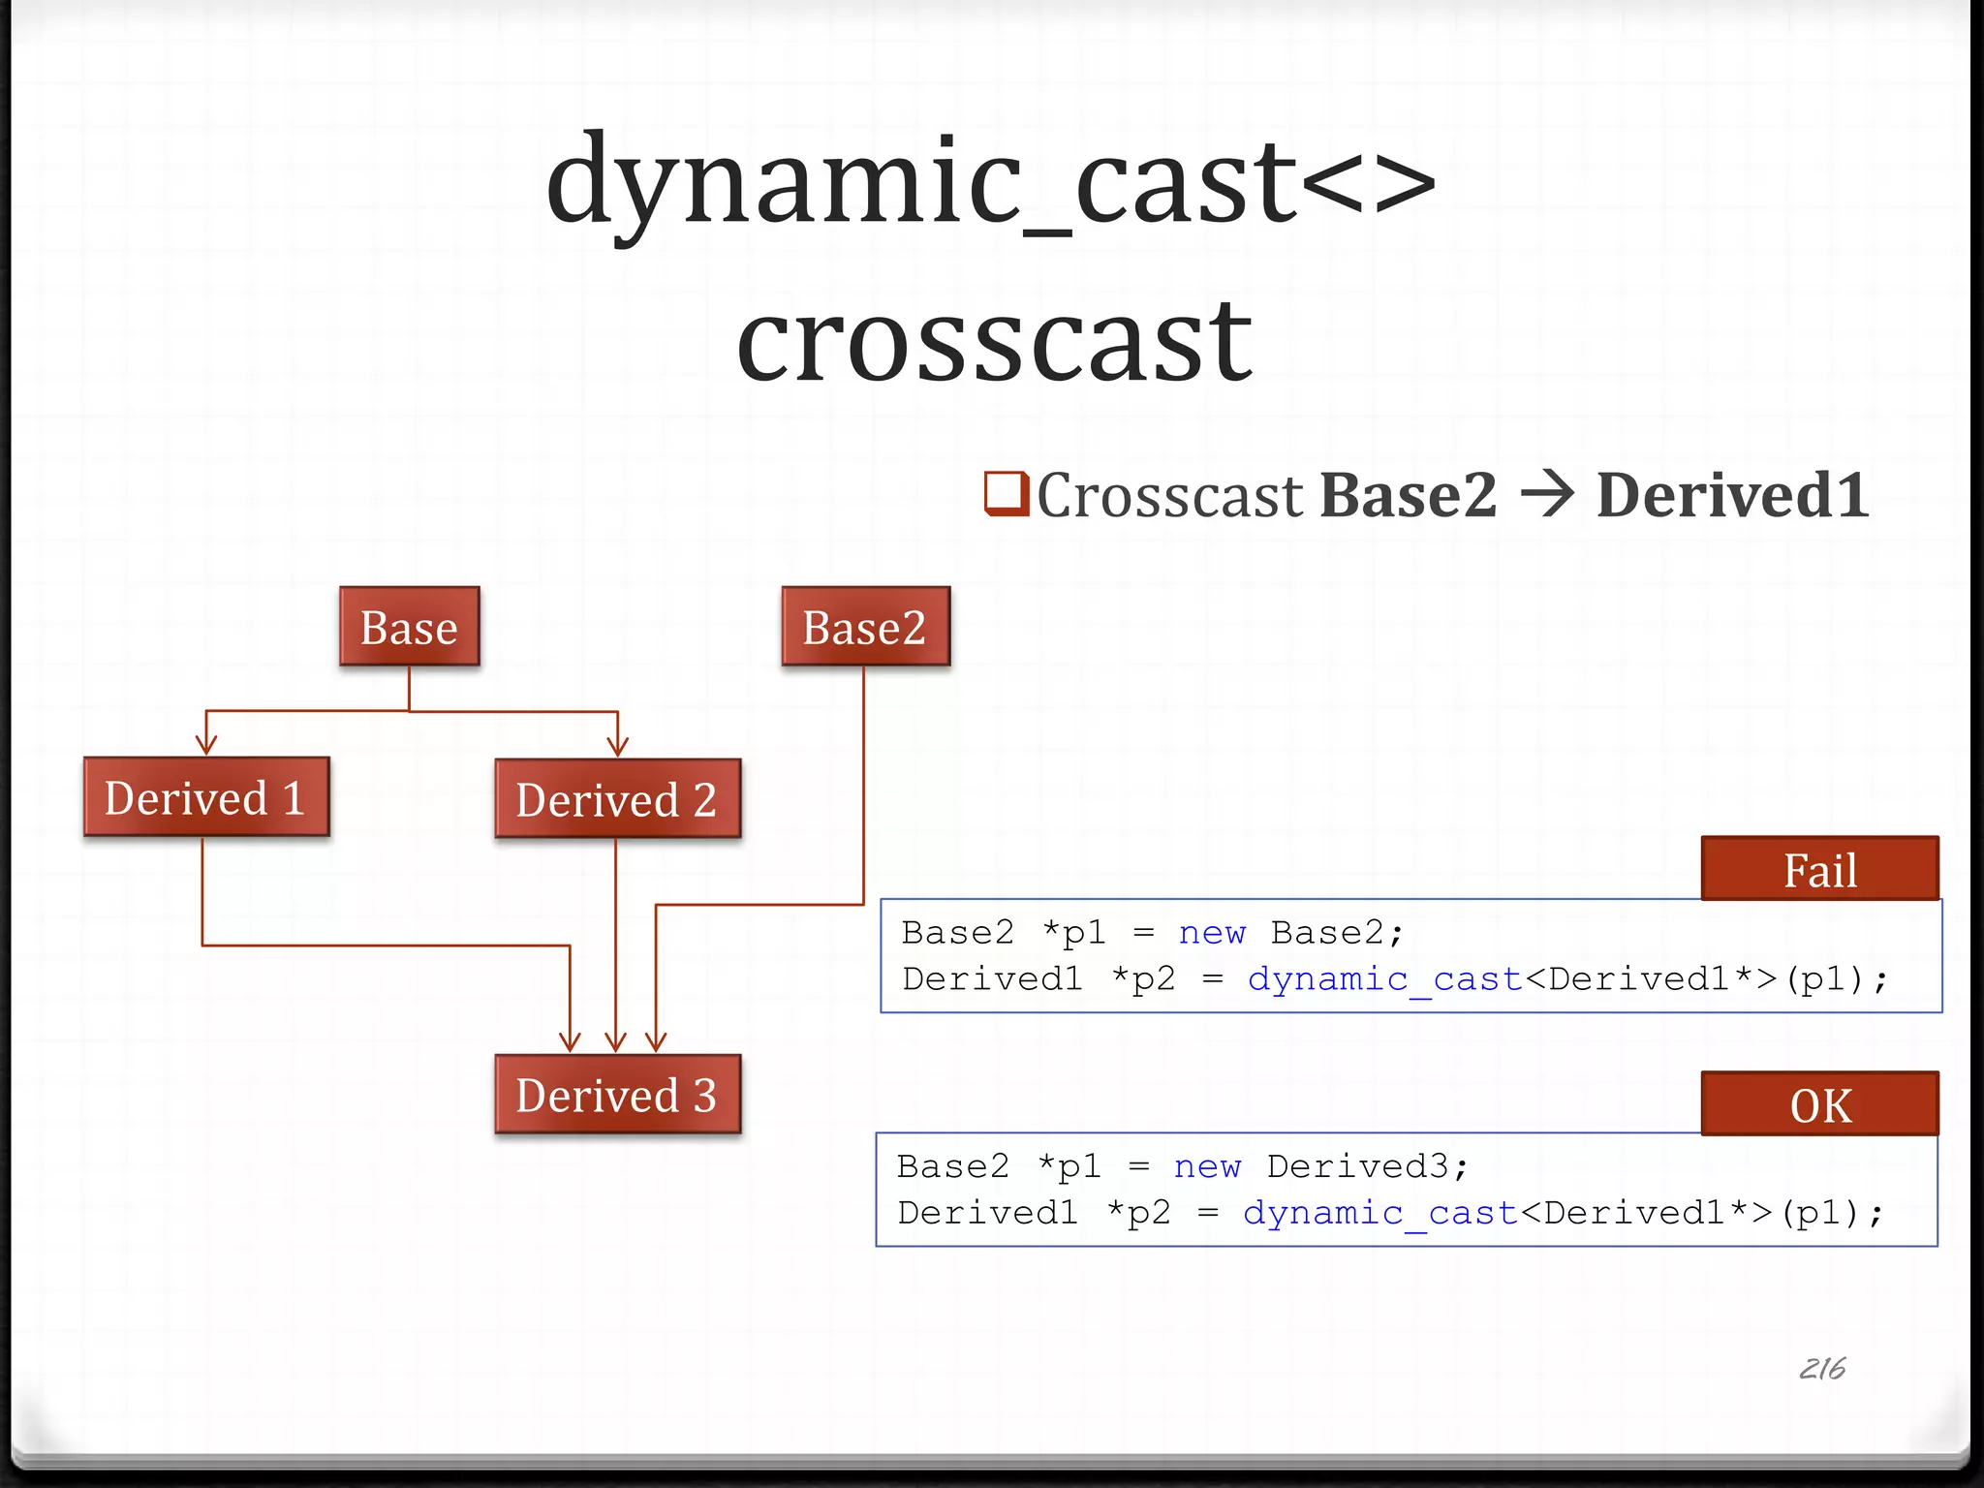
Task: Select the Crosscast Base2 → Derived1 bullet text
Action: click(1453, 496)
